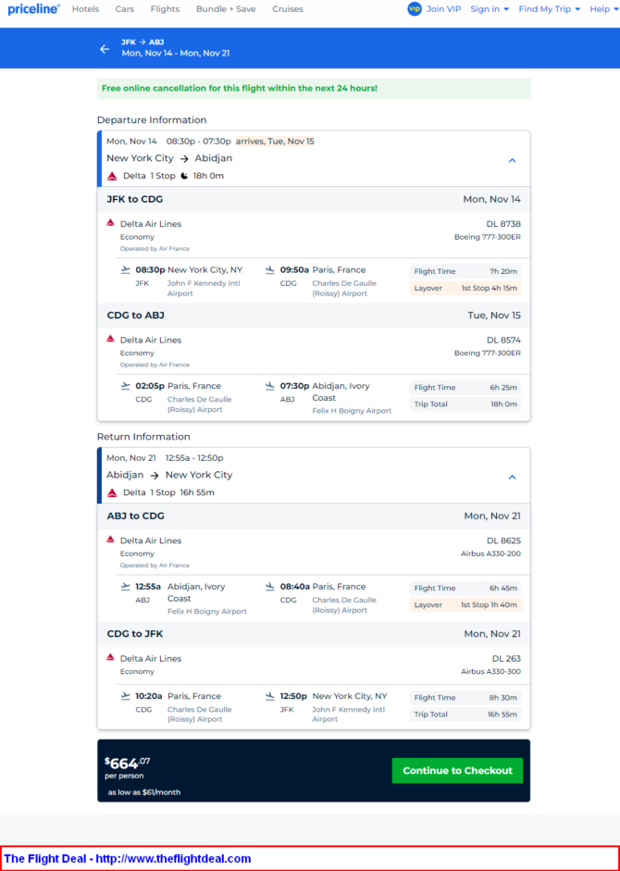The width and height of the screenshot is (620, 871).
Task: Click the VIP badge icon
Action: [415, 9]
